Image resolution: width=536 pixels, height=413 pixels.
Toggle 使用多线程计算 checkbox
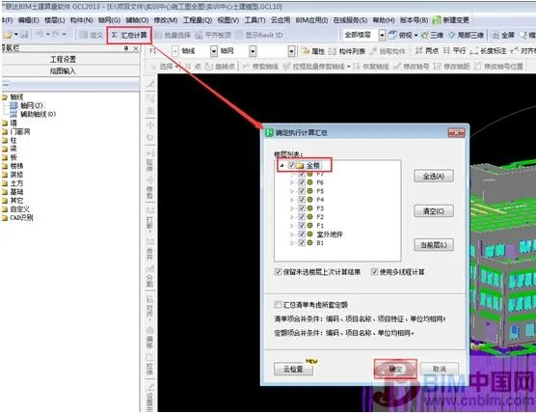pos(374,272)
